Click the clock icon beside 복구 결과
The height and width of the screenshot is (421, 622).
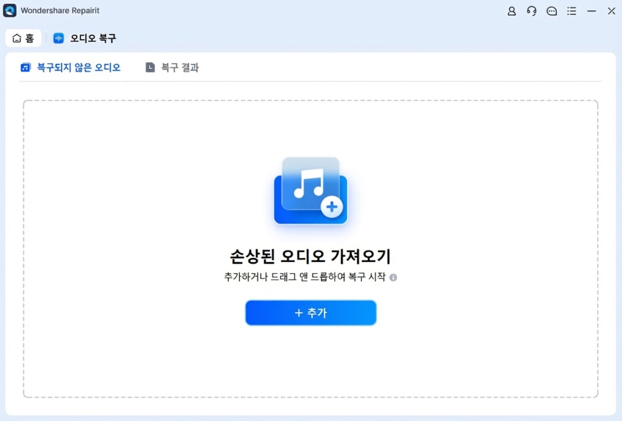click(x=149, y=67)
